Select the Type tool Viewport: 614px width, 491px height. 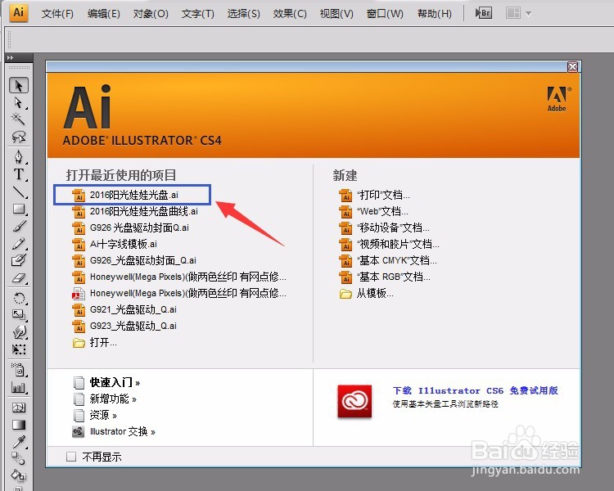tap(18, 173)
